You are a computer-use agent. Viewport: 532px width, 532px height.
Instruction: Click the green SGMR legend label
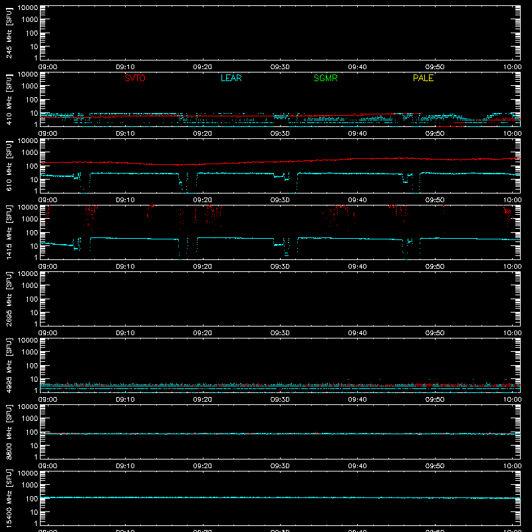coord(325,78)
